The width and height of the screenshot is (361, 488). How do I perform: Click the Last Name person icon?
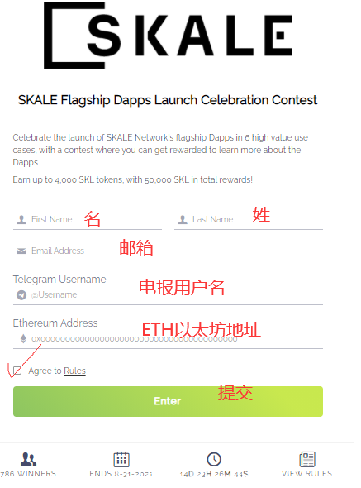coord(183,220)
